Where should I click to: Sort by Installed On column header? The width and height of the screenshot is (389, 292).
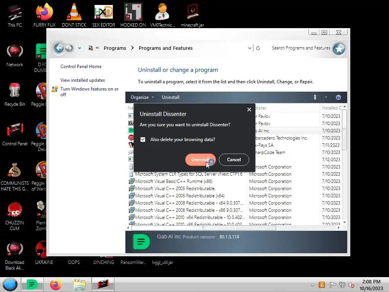[x=331, y=108]
